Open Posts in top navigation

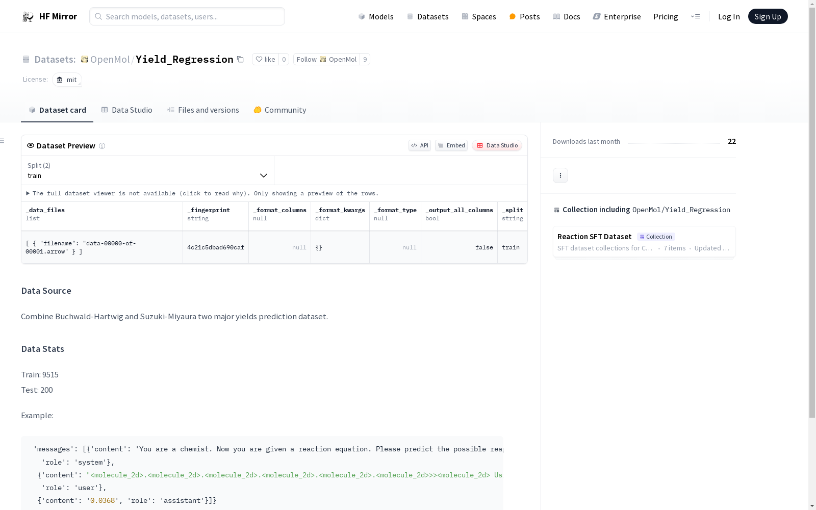[524, 16]
